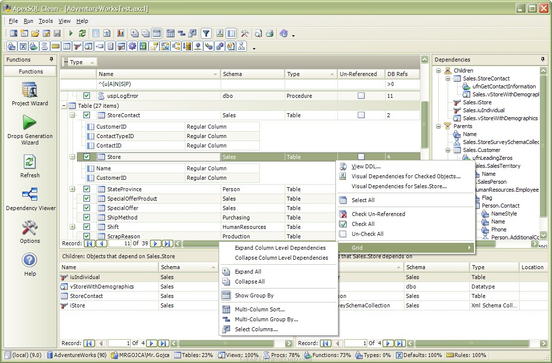Expand the StateProvince row

click(x=72, y=189)
